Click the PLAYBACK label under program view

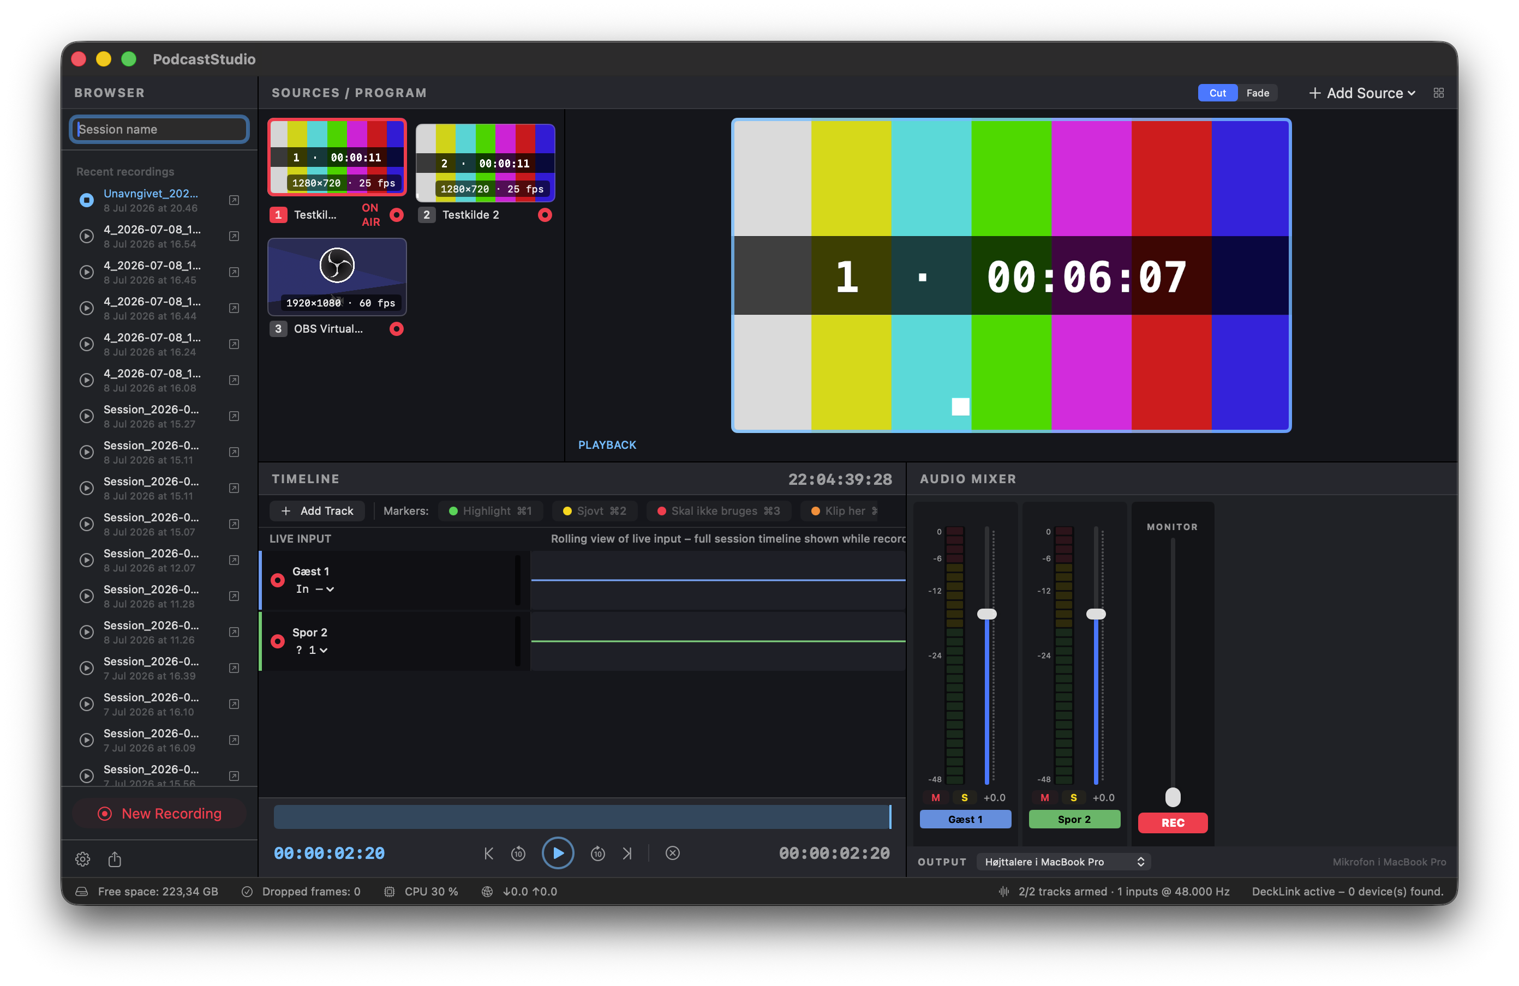(x=607, y=445)
